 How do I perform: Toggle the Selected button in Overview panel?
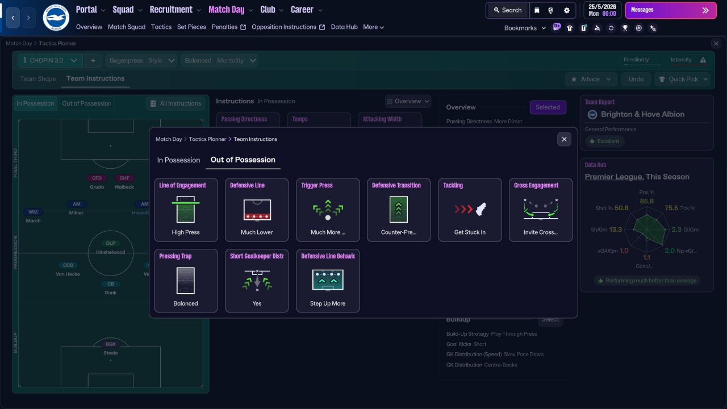pyautogui.click(x=548, y=107)
